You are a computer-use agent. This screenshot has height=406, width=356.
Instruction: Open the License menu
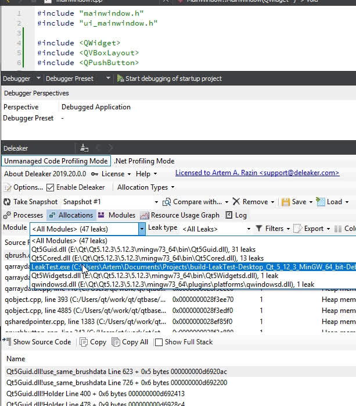click(116, 174)
